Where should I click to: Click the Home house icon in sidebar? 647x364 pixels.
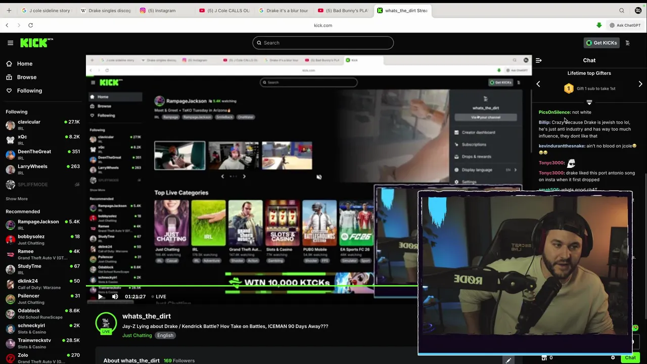point(9,64)
